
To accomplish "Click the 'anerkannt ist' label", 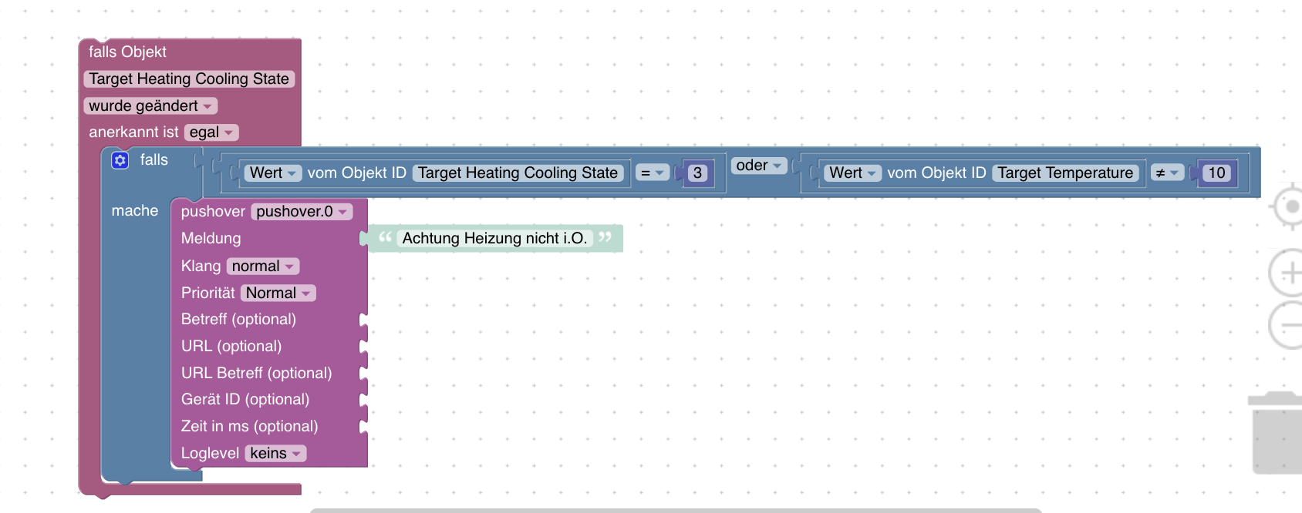I will (133, 132).
